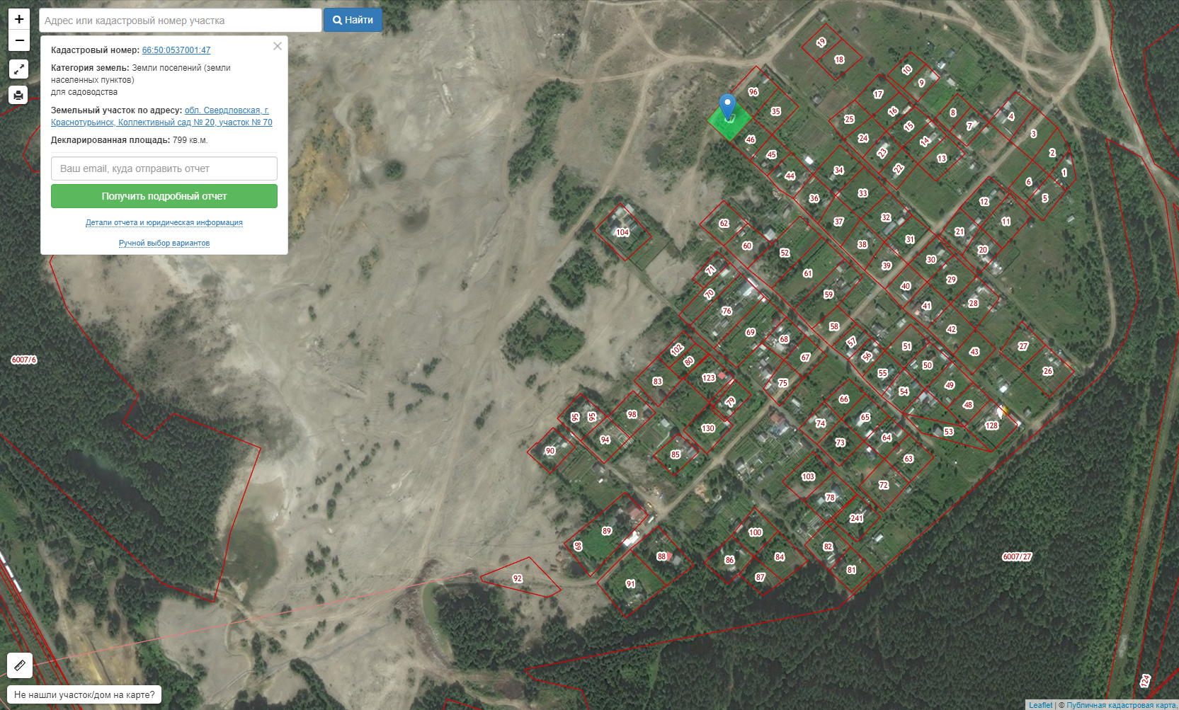Print the map with printer icon
1179x710 pixels.
[18, 95]
